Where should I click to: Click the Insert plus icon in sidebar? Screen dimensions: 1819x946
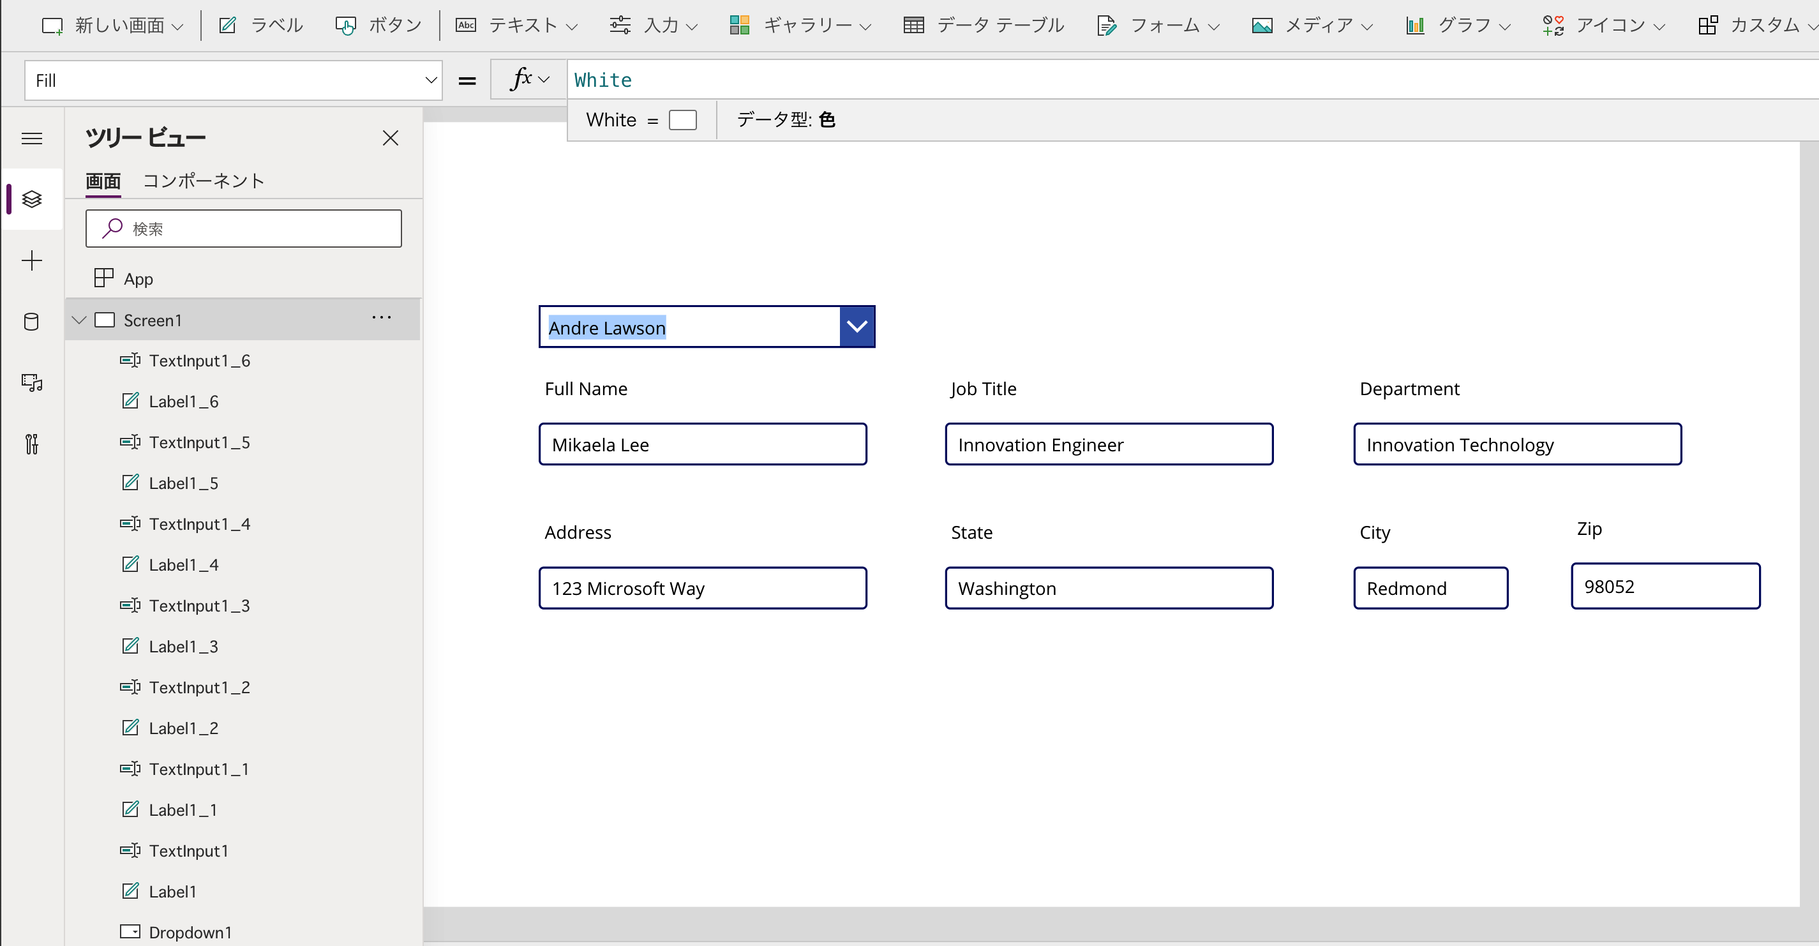pyautogui.click(x=32, y=260)
